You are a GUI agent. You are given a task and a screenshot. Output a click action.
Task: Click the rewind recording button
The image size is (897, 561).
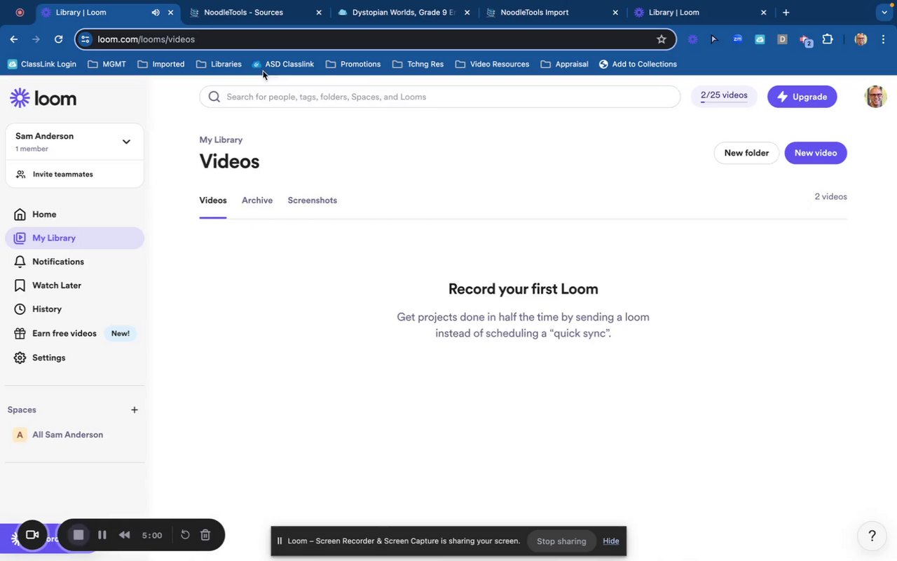124,535
